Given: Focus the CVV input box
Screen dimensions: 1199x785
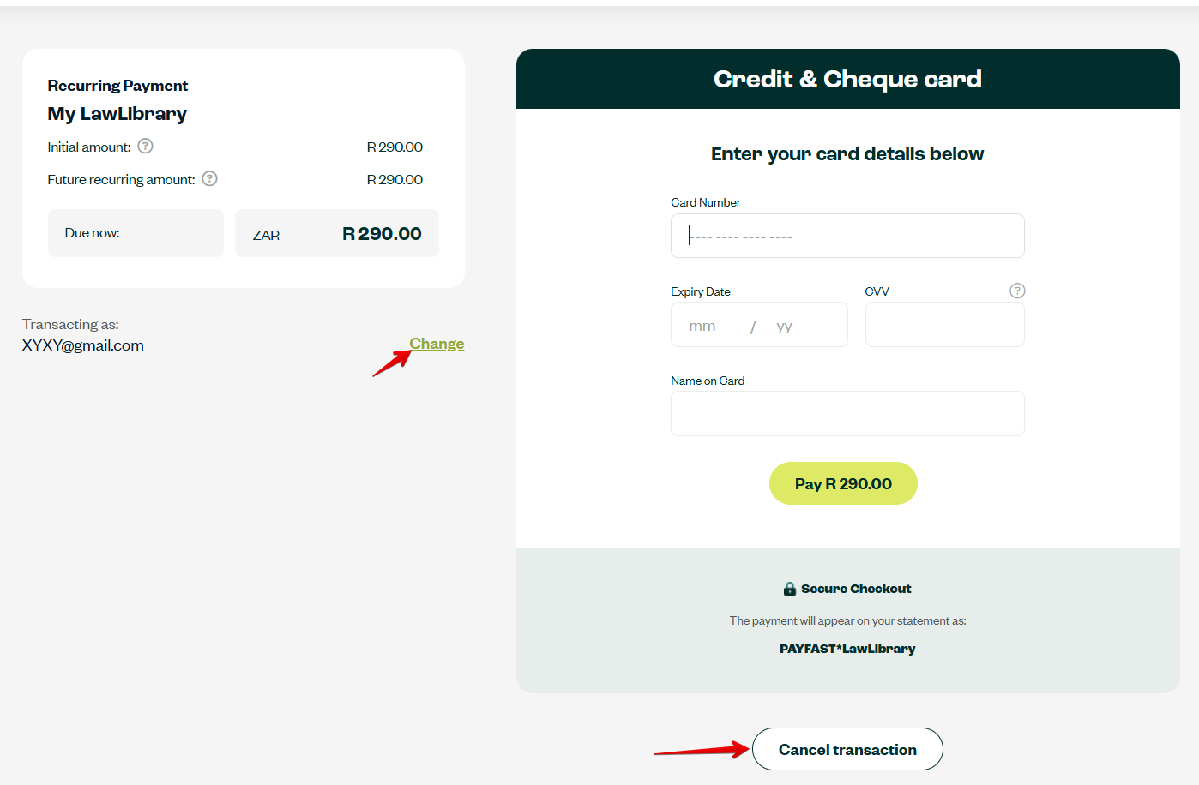Looking at the screenshot, I should tap(944, 325).
